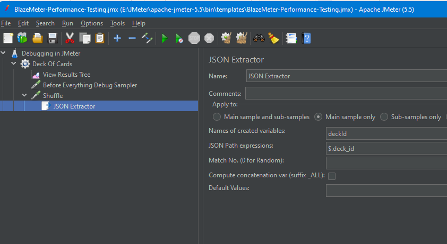This screenshot has width=447, height=244.
Task: Select View Results Tree listener
Action: 66,75
